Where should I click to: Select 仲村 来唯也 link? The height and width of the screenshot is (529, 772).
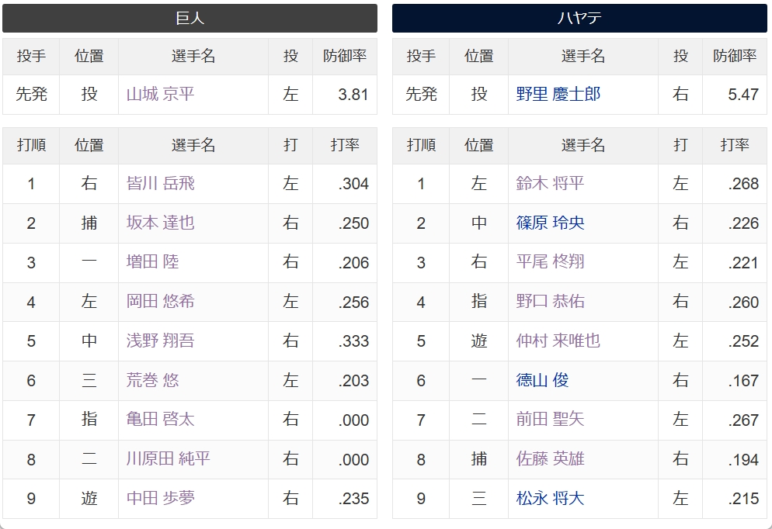pos(558,341)
